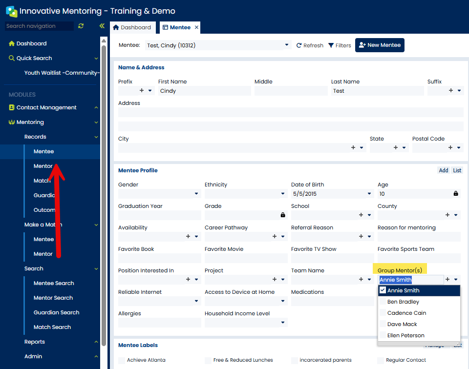This screenshot has height=369, width=469.
Task: Click Add in Mentee Profile header
Action: 443,170
